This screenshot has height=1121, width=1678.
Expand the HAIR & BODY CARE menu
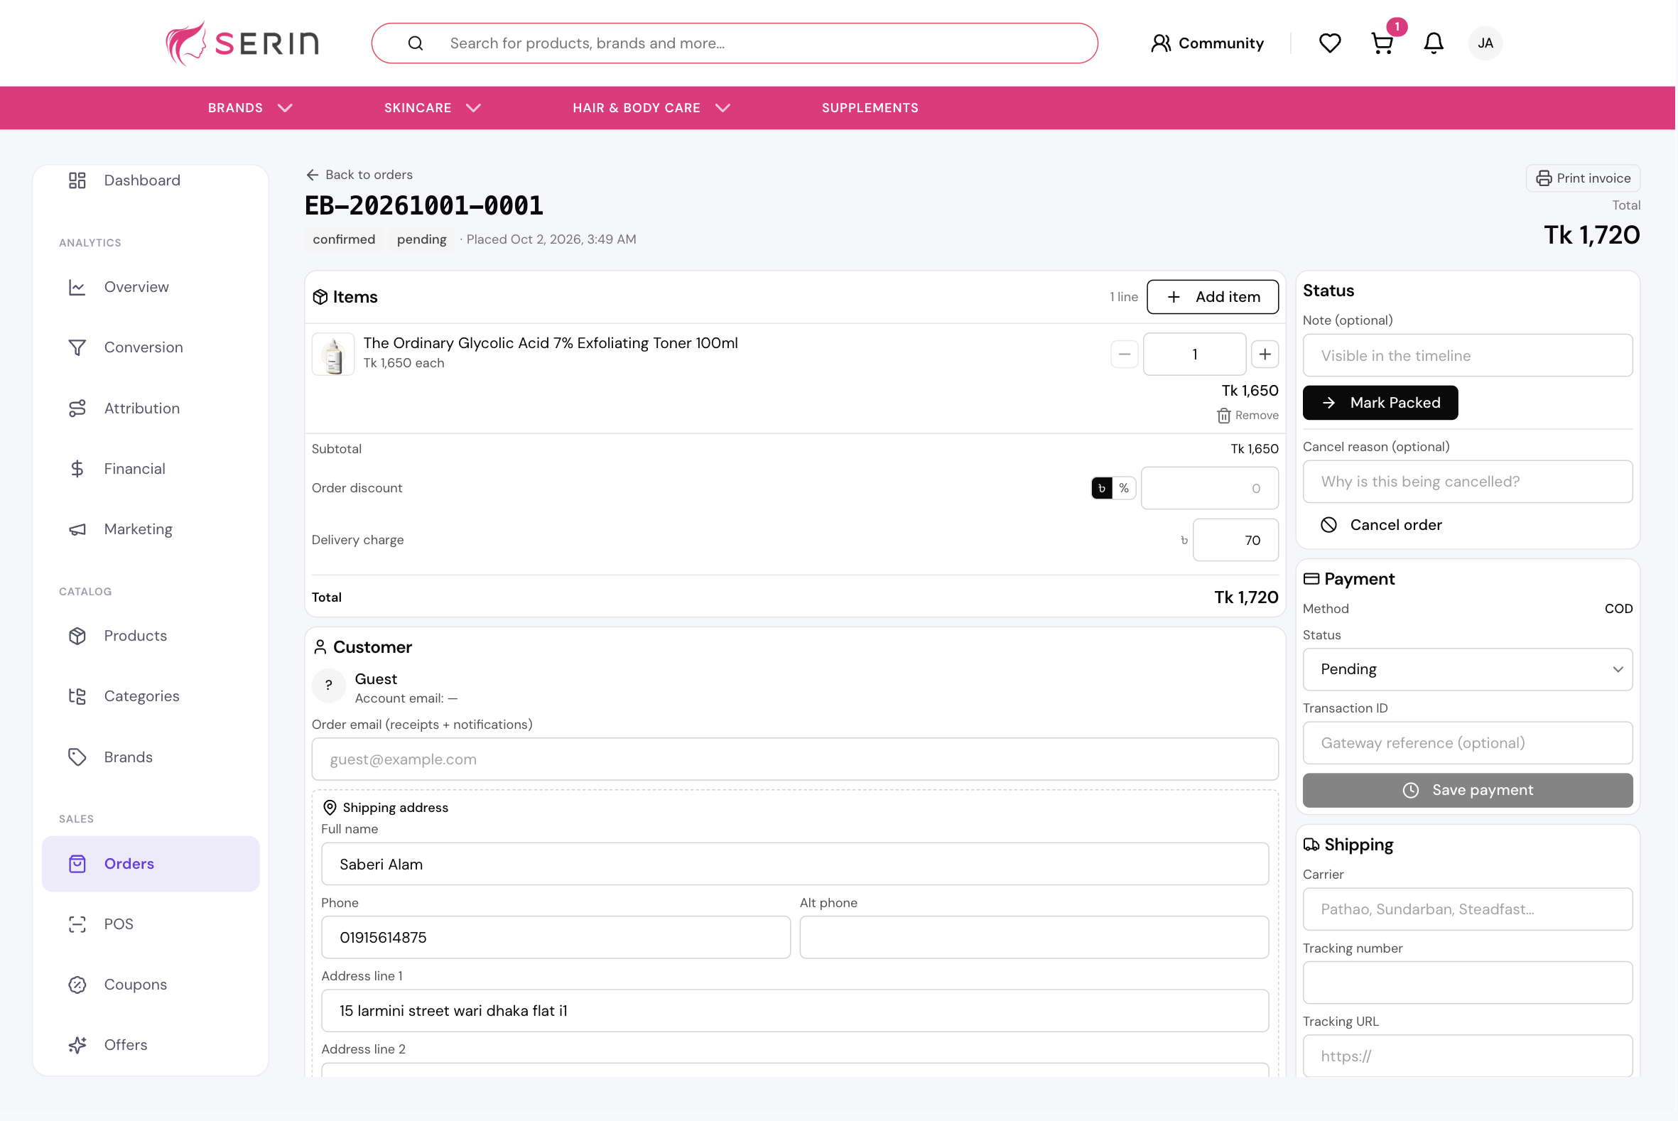651,108
